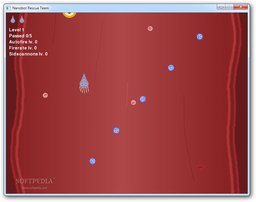Click the blue virus nearest the bottom

pyautogui.click(x=93, y=161)
